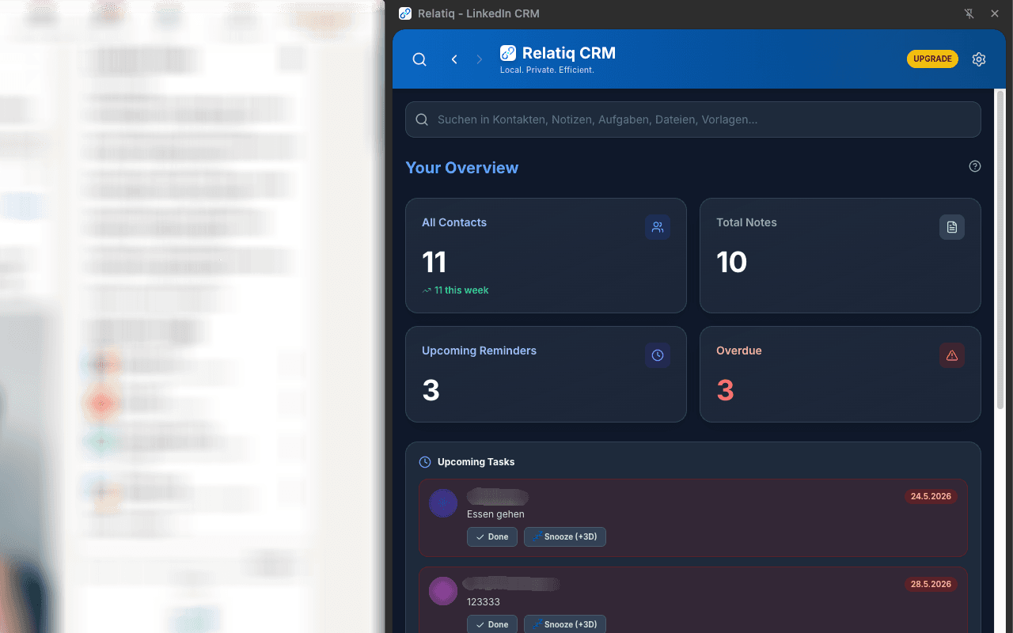Viewport: 1013px width, 633px height.
Task: Open the Upcoming Reminders card
Action: click(x=546, y=374)
